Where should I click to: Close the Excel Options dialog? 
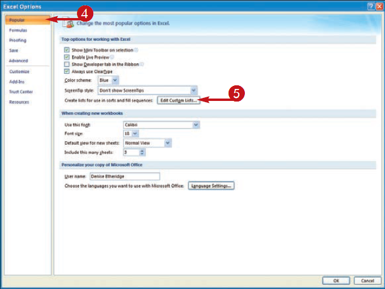(380, 7)
